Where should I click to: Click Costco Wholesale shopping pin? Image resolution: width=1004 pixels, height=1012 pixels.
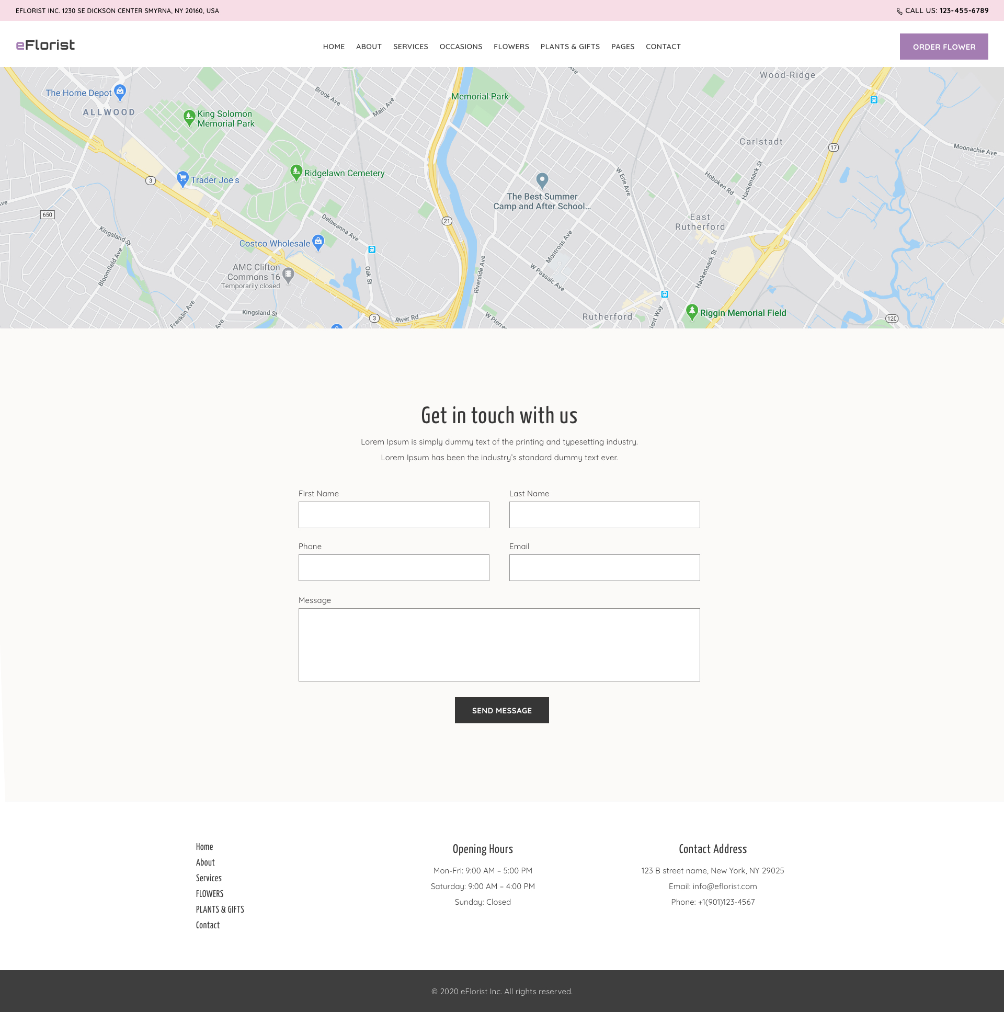[x=318, y=242]
